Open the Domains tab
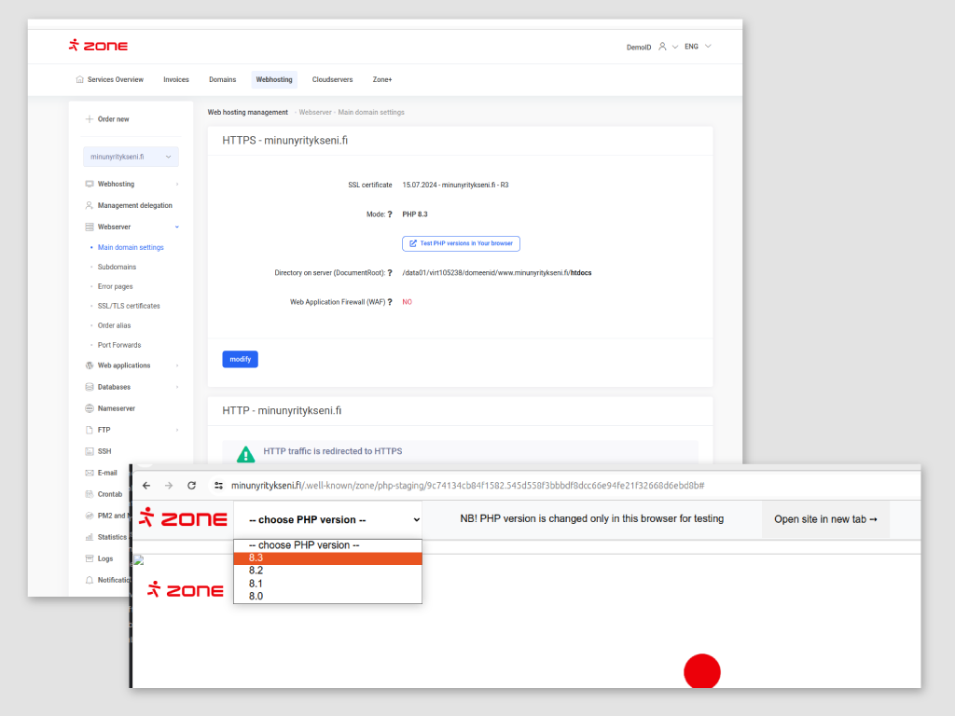Screen dimensions: 955x716 coord(222,80)
